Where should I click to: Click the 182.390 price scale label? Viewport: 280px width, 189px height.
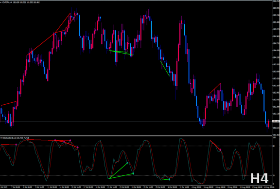(276, 107)
